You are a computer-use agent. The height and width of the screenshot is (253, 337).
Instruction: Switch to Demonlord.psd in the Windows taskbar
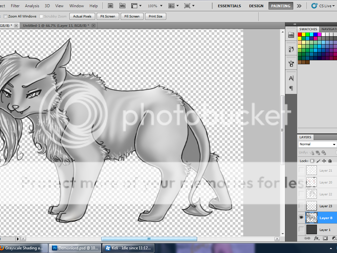click(75, 248)
